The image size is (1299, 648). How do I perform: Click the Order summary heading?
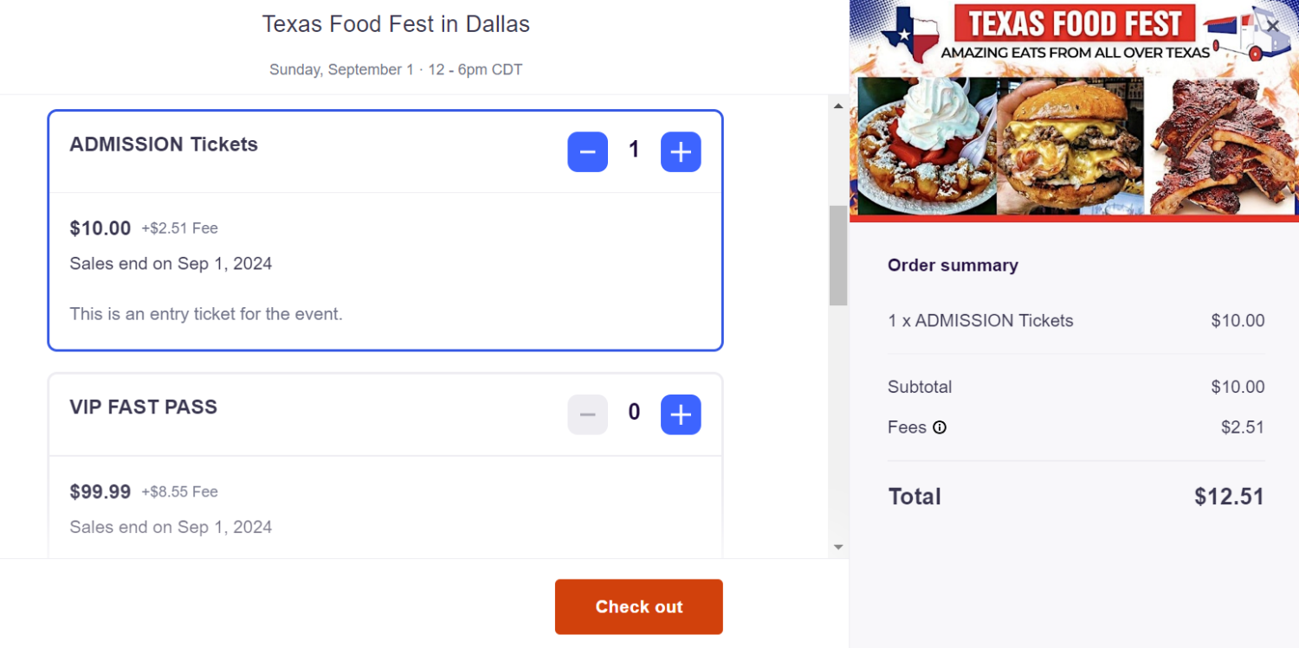(x=953, y=265)
